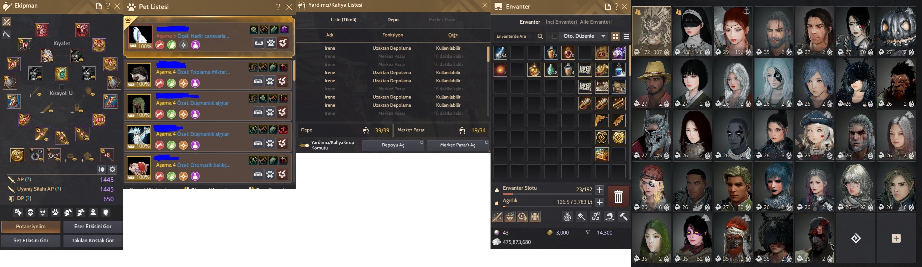Click the gear settings icon in Ekipman
The image size is (922, 267).
(112, 169)
